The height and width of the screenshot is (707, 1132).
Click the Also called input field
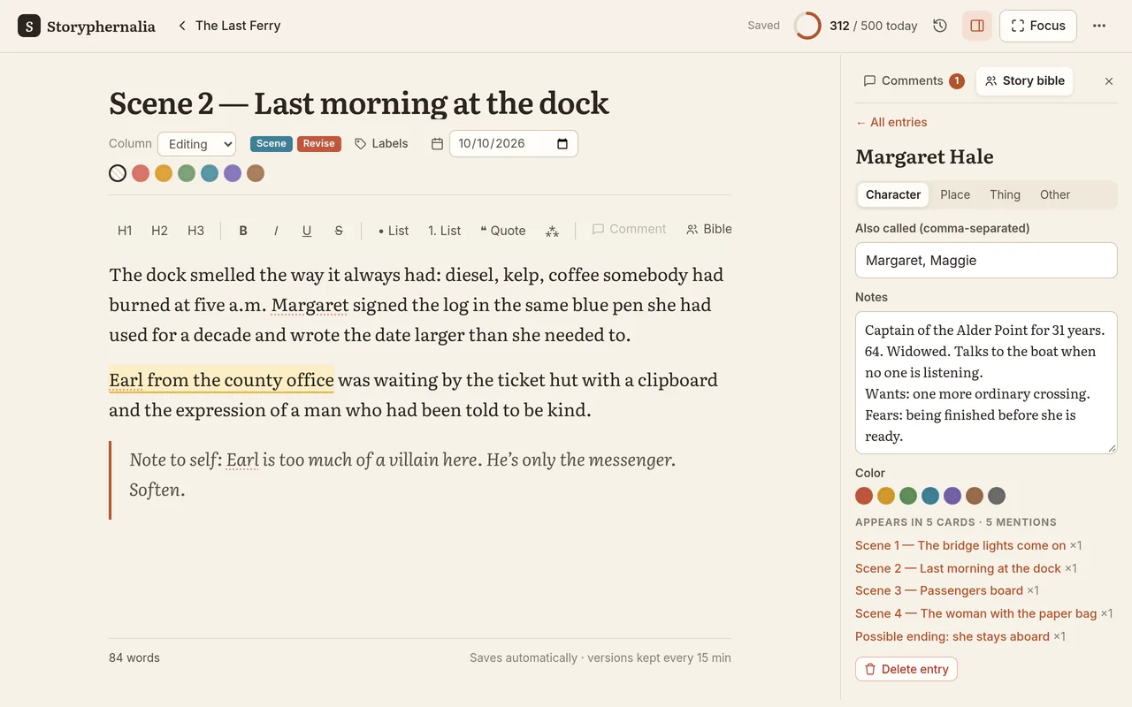(986, 261)
